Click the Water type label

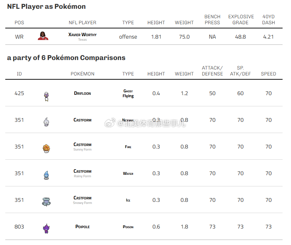pos(128,173)
